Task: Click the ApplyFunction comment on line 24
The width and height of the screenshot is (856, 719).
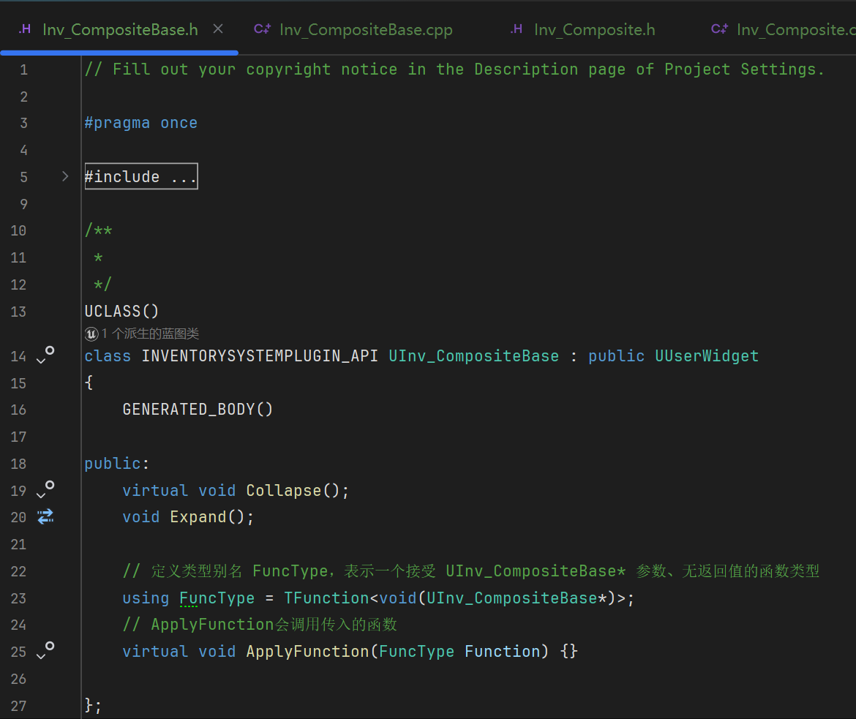Action: [260, 624]
